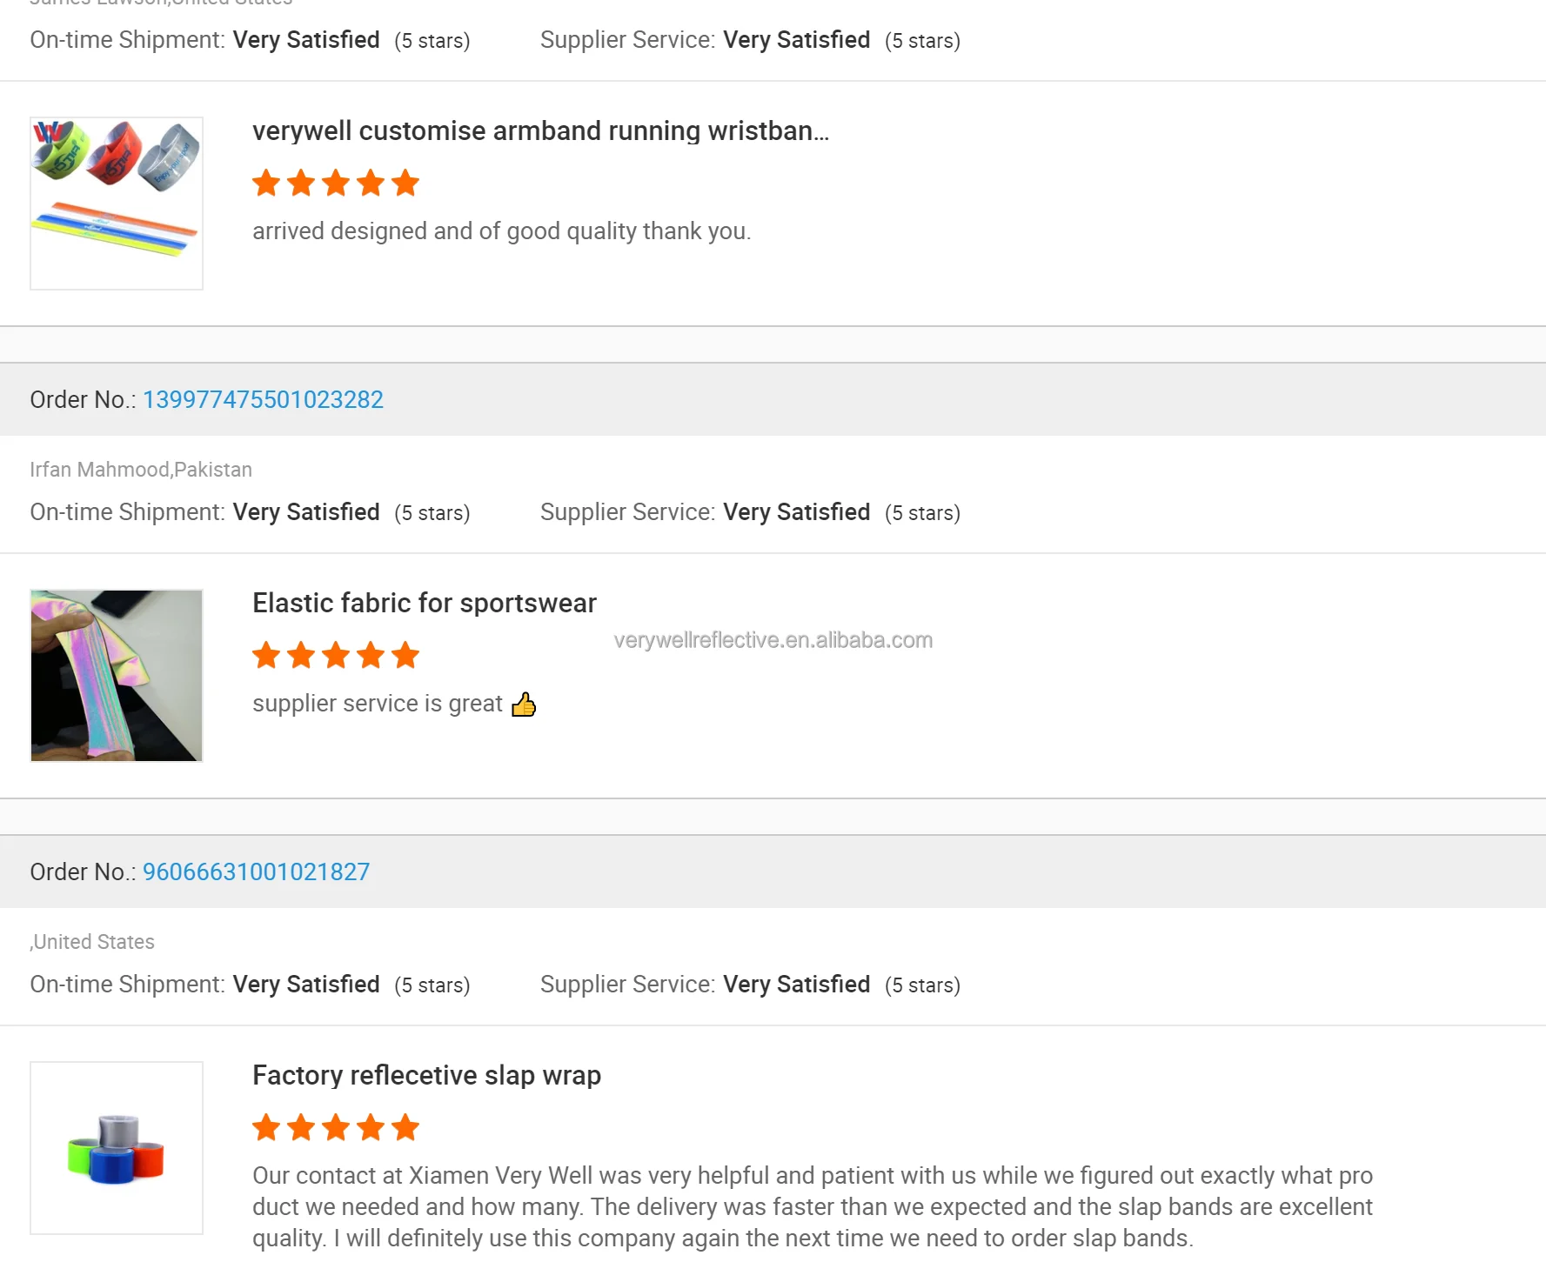
Task: Click the armband wristband product thumbnail
Action: pyautogui.click(x=117, y=204)
